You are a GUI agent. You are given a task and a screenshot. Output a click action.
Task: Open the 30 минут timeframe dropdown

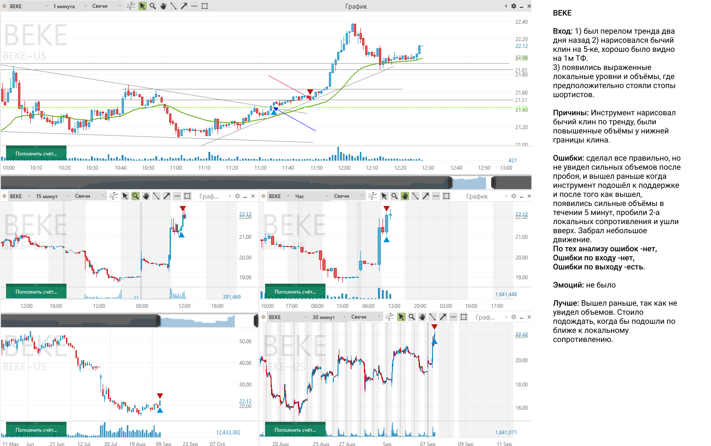tap(329, 317)
